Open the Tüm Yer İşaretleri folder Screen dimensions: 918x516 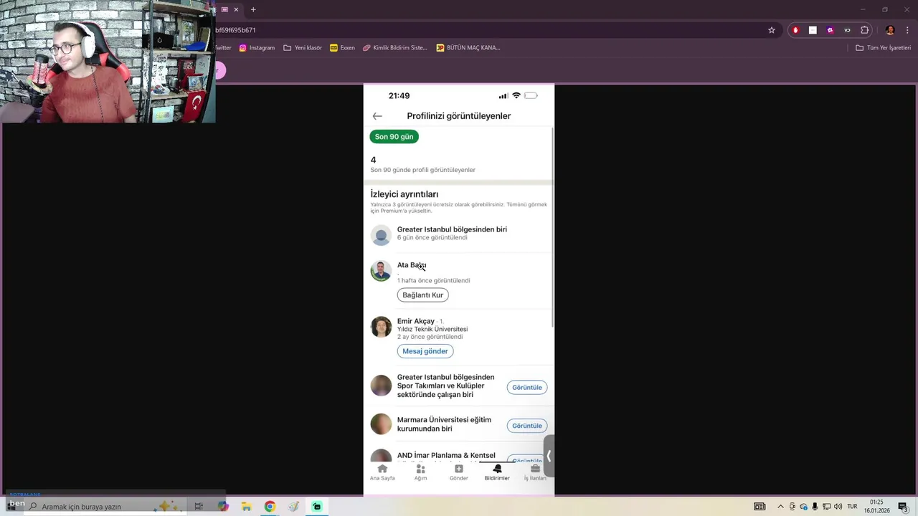click(x=883, y=48)
